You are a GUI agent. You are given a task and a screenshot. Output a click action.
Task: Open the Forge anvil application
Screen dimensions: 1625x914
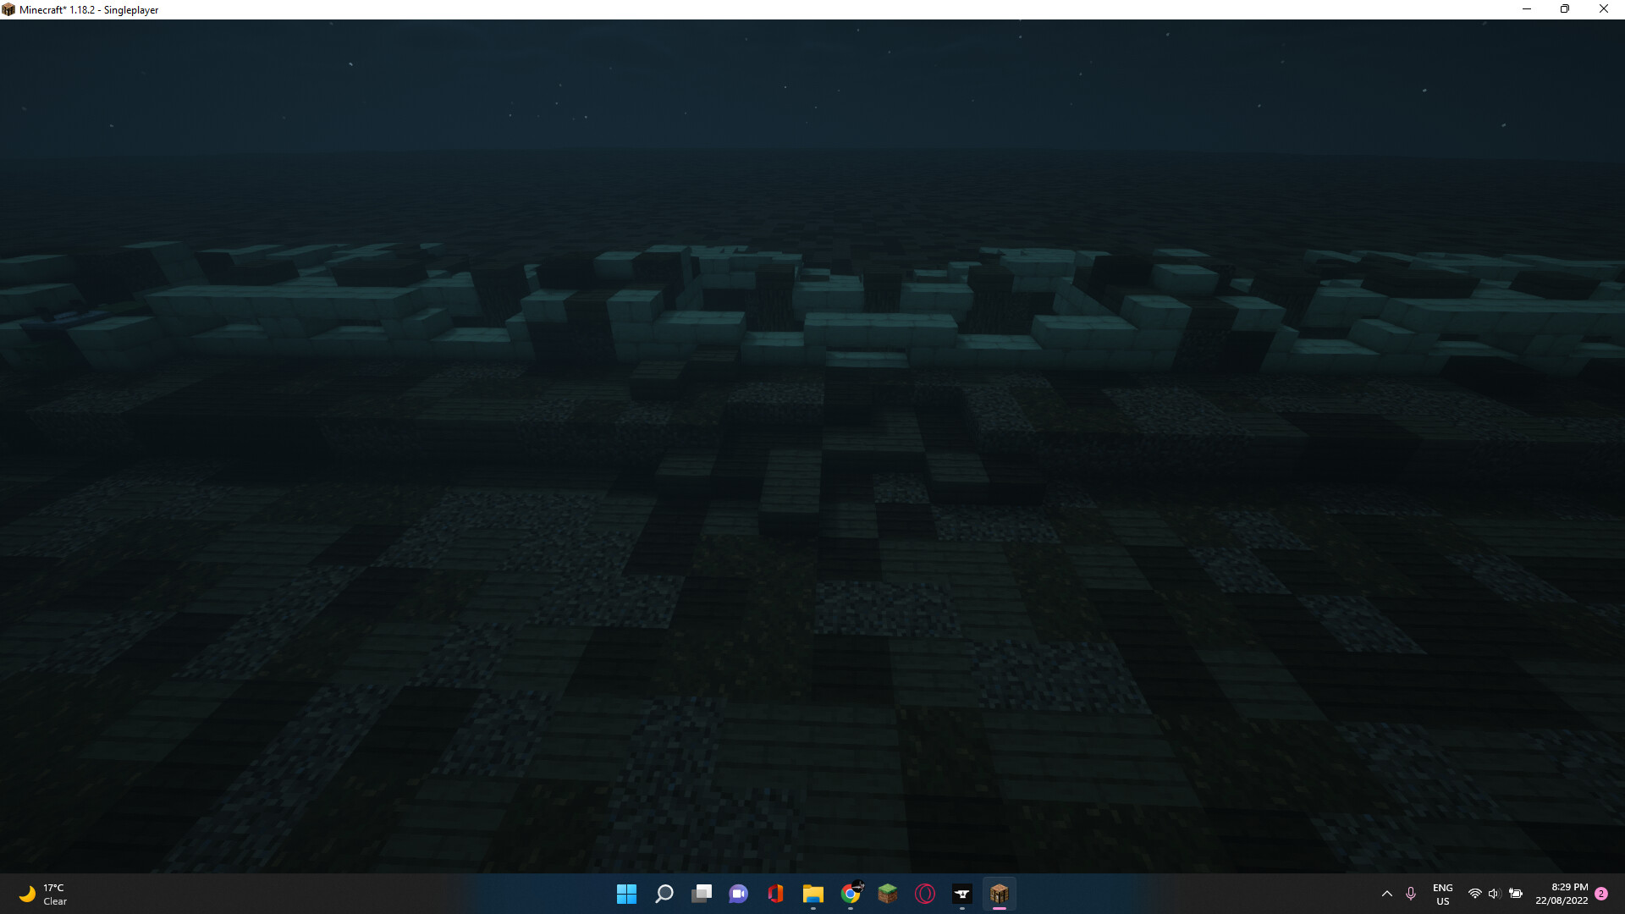(x=962, y=894)
